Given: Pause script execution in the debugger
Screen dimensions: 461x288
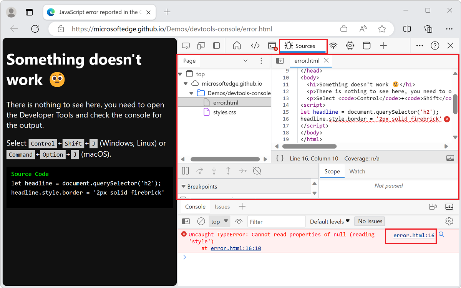Looking at the screenshot, I should click(185, 171).
